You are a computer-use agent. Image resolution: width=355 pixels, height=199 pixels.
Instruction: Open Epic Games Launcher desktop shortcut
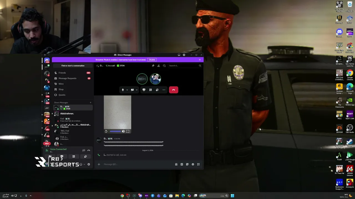[x=350, y=61]
